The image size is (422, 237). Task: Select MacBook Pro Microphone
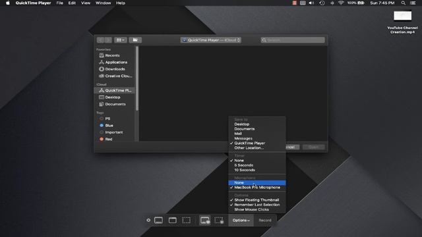[x=256, y=188]
